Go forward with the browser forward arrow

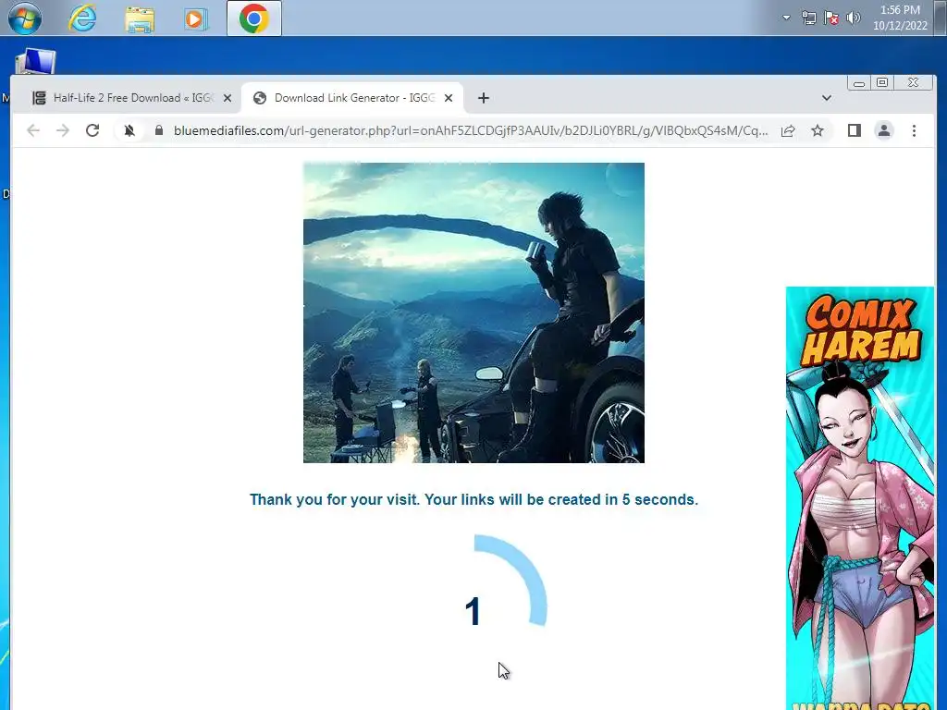click(x=63, y=130)
